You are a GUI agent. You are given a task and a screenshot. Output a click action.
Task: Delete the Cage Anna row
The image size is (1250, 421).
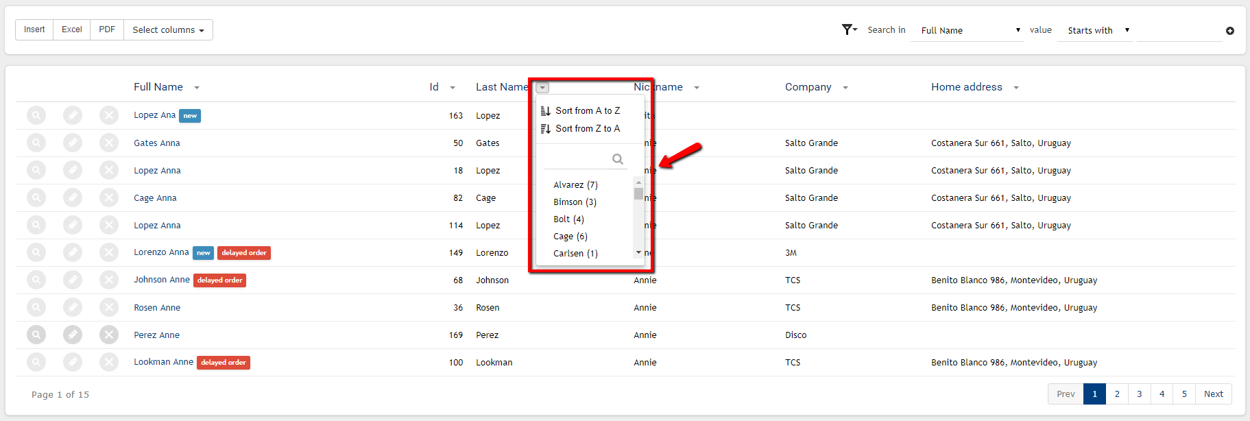tap(109, 197)
